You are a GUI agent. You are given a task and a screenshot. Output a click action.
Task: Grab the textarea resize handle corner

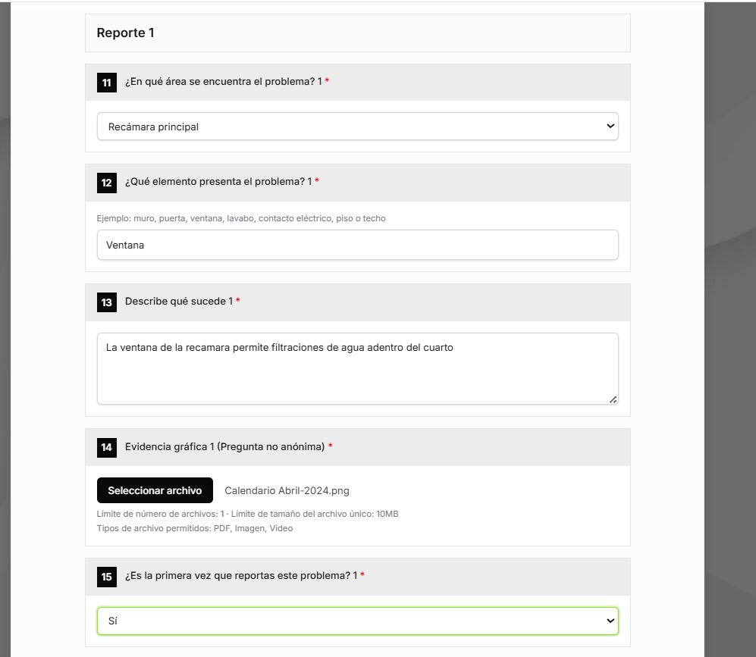[613, 399]
